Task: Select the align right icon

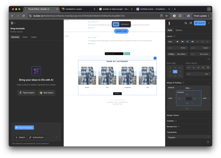Action: coord(192,41)
